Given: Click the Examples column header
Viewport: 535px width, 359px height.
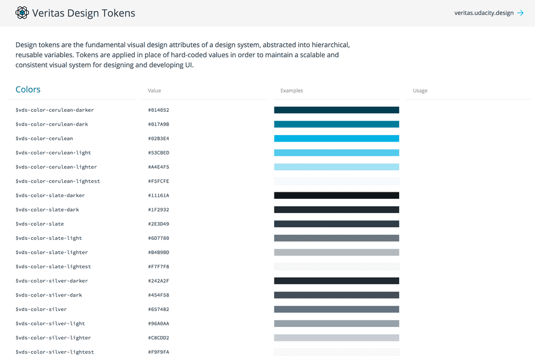Looking at the screenshot, I should point(291,90).
